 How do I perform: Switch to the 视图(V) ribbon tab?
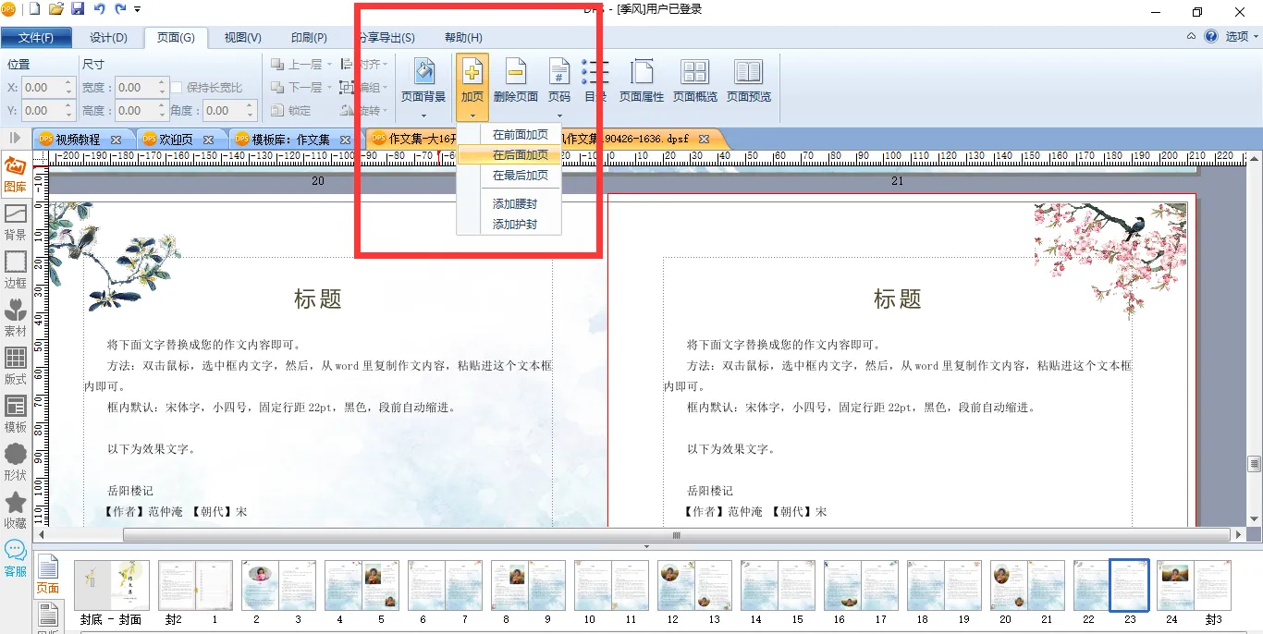(242, 38)
